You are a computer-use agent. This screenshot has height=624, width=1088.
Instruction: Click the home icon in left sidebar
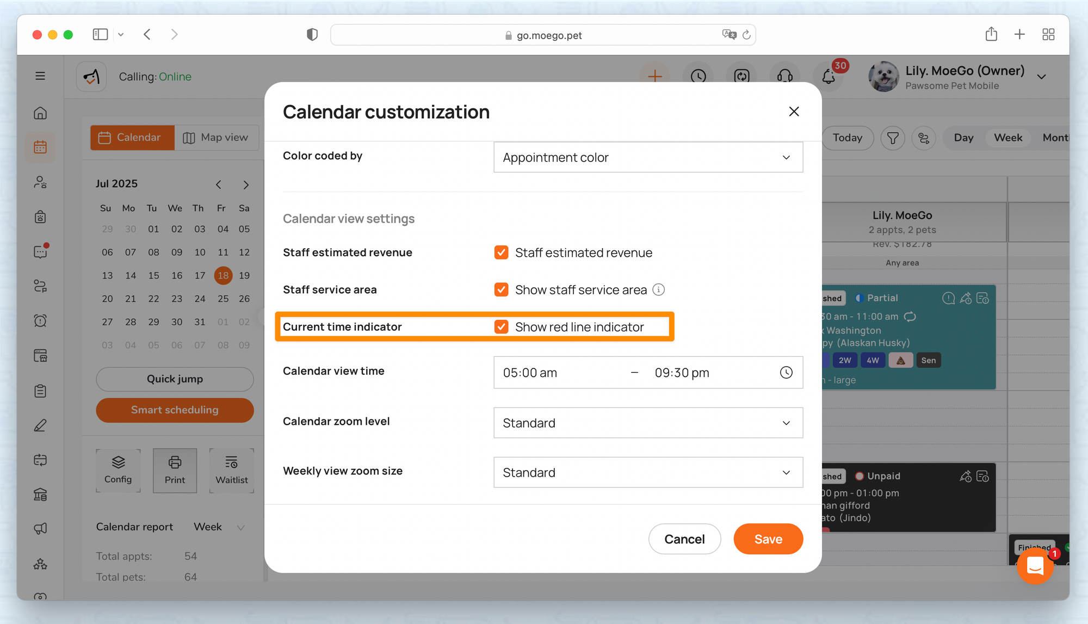click(40, 113)
